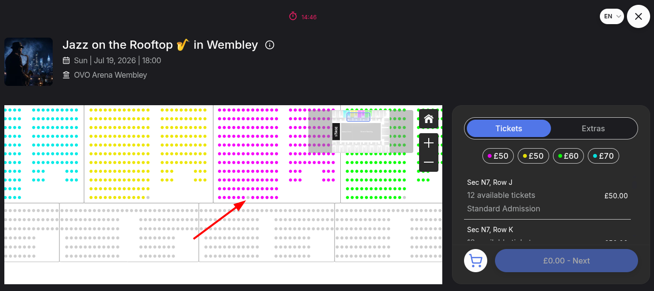Open the EN language dropdown

pyautogui.click(x=612, y=16)
